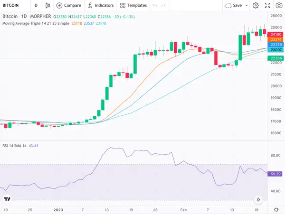The height and width of the screenshot is (214, 285).
Task: Click the BITCOIN symbol search field
Action: (15, 5)
